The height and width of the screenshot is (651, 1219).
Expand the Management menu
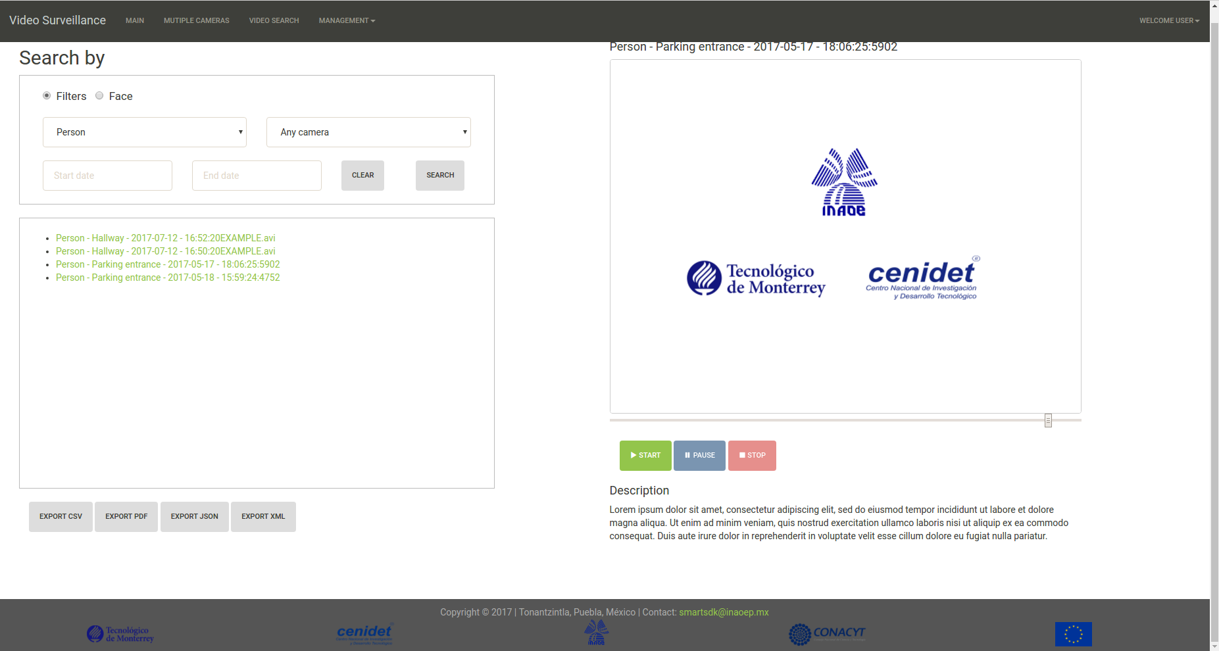point(347,21)
